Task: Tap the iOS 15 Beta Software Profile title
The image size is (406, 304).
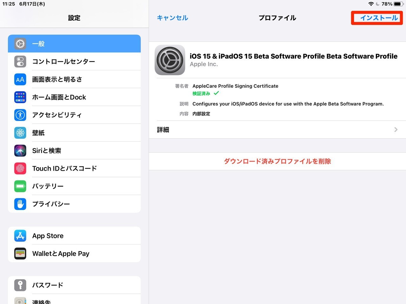Action: 293,56
